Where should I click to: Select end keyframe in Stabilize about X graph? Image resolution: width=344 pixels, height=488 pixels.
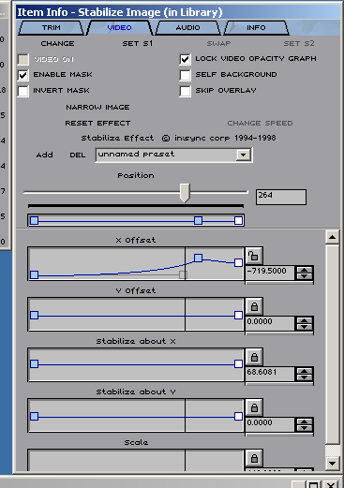pos(238,364)
